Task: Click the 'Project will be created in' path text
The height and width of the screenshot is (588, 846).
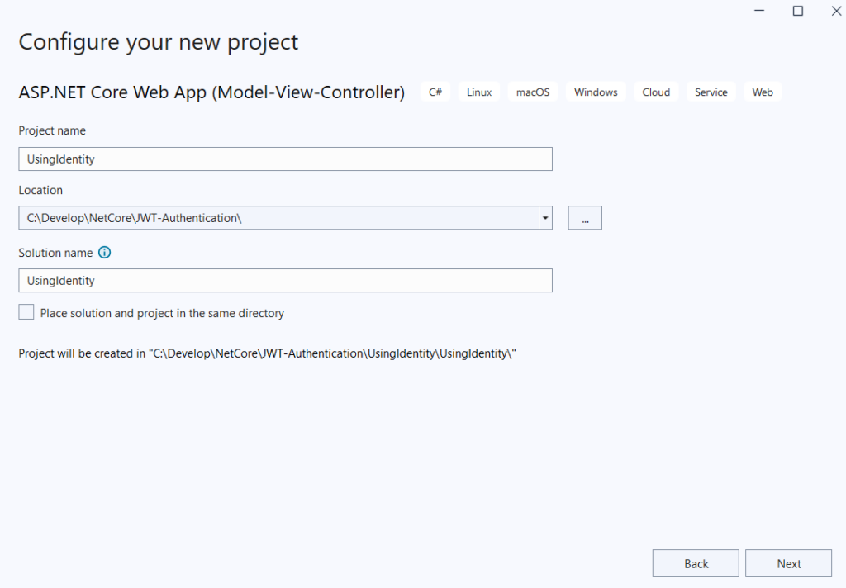Action: pyautogui.click(x=267, y=353)
